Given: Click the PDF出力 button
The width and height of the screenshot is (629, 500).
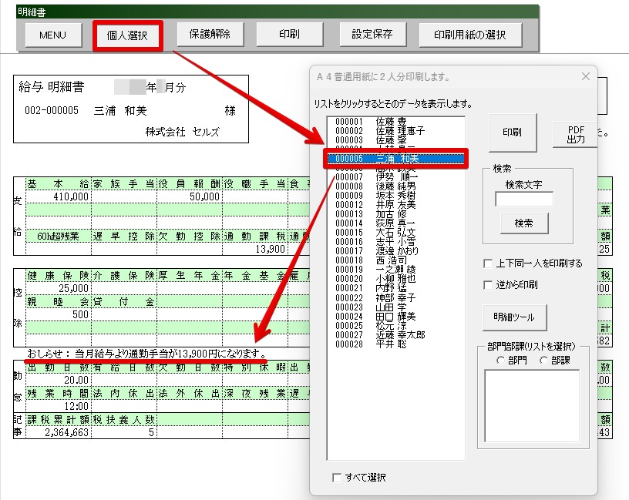Looking at the screenshot, I should pos(576,134).
